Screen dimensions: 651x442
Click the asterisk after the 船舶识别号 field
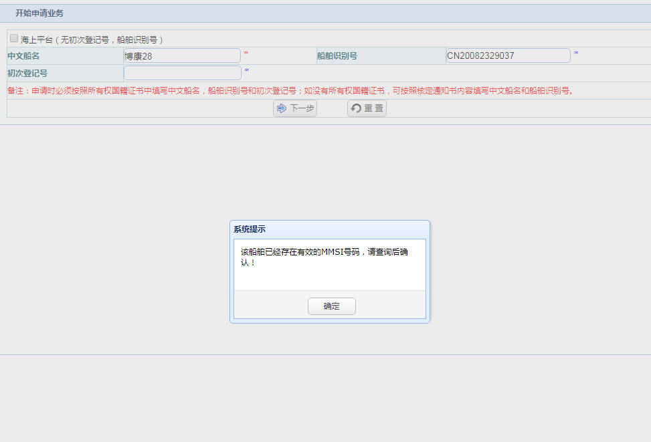point(576,53)
